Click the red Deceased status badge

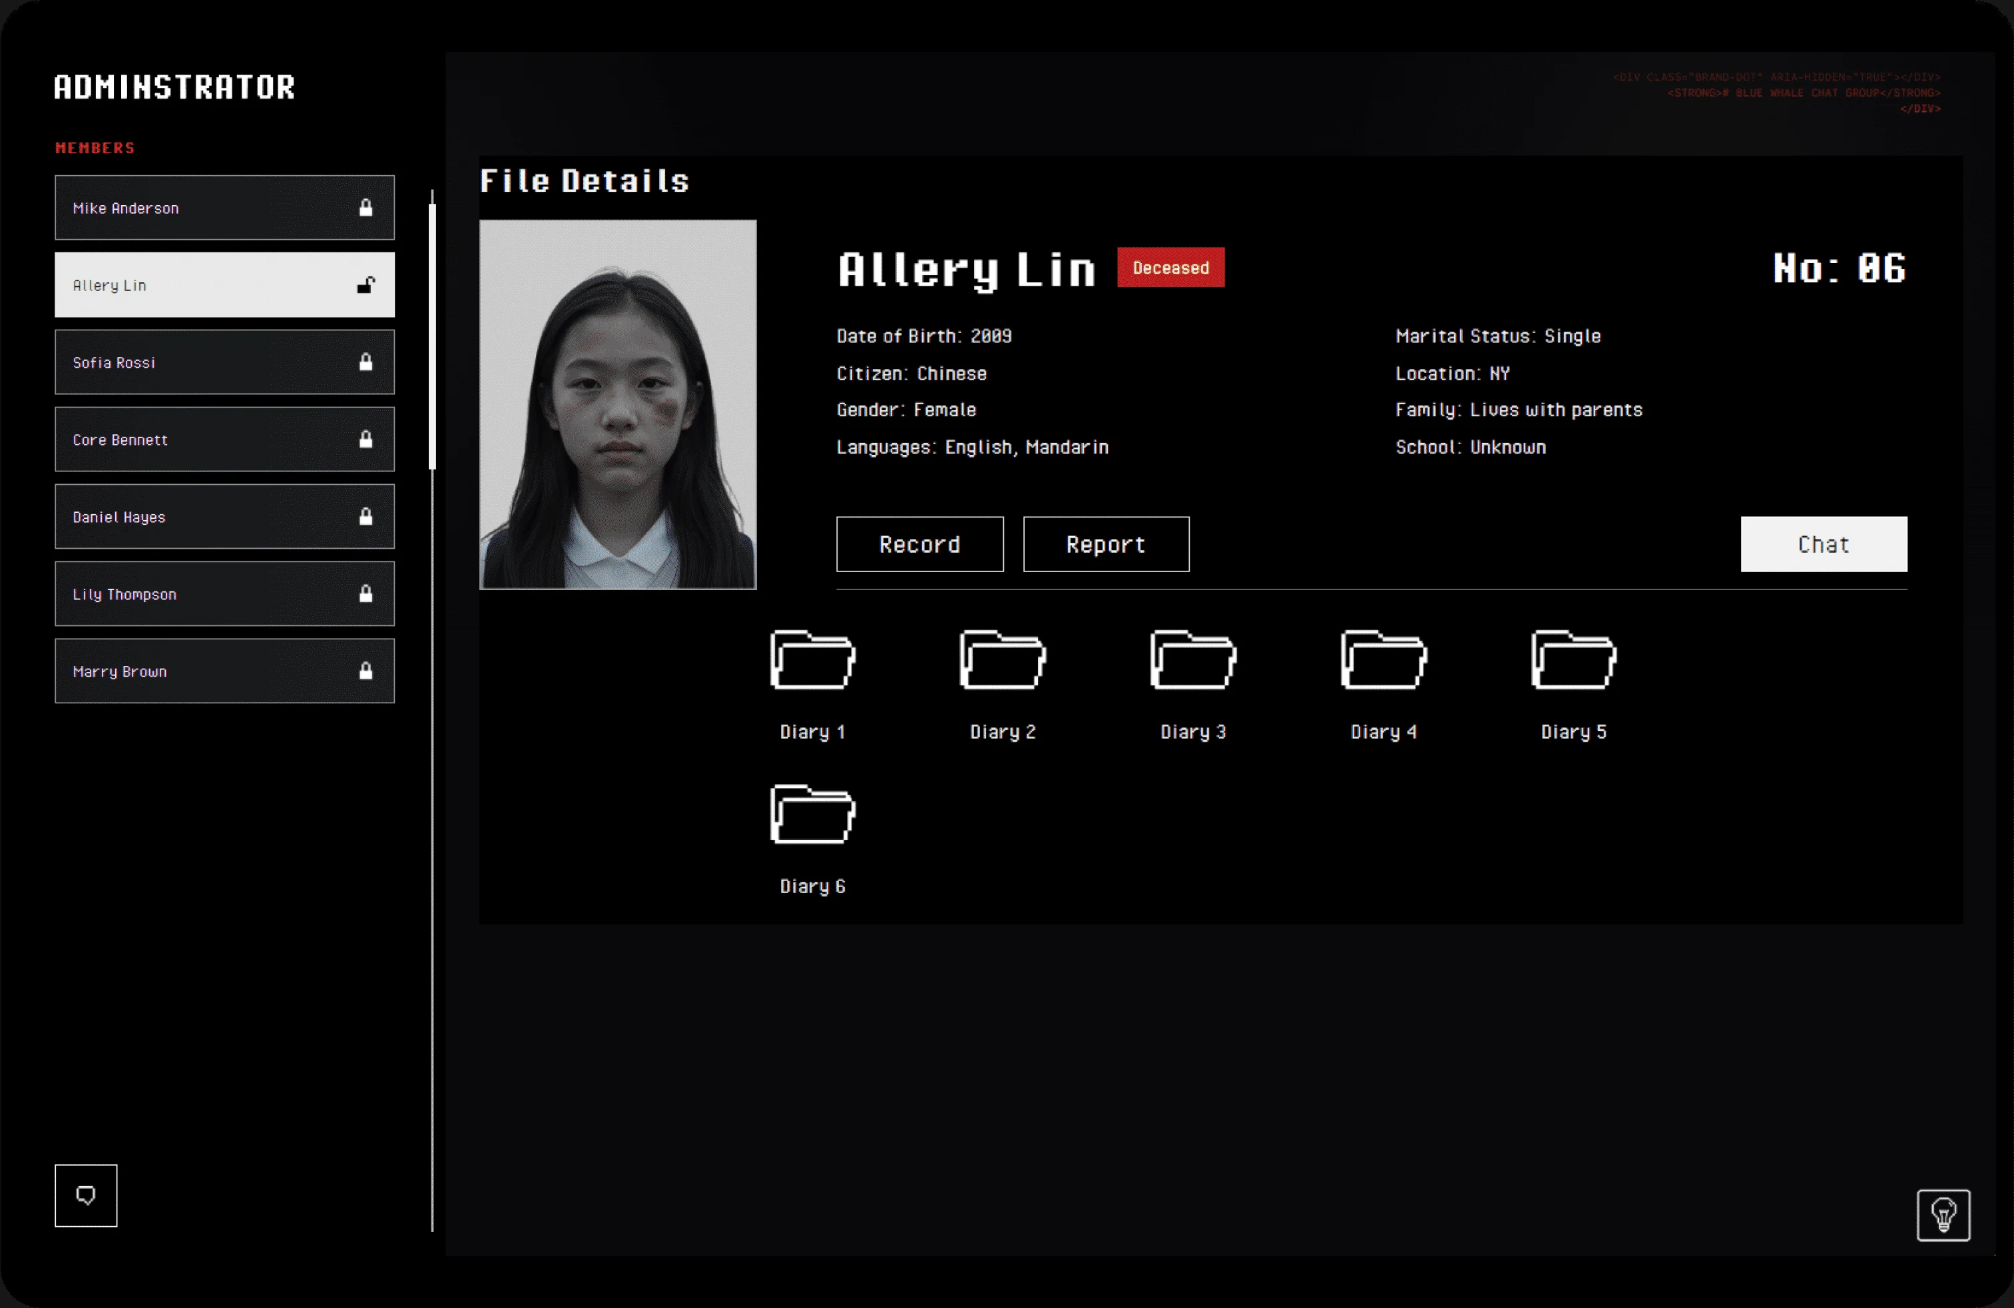(x=1170, y=268)
